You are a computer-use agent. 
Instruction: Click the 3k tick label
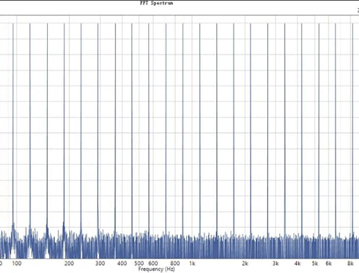(x=276, y=263)
